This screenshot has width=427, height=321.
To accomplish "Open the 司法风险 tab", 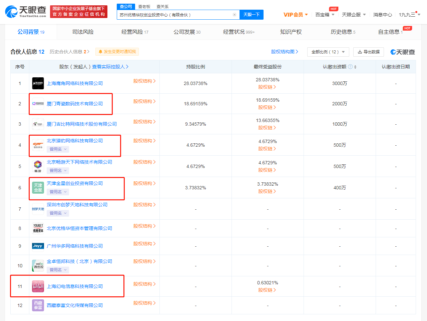I will (83, 32).
